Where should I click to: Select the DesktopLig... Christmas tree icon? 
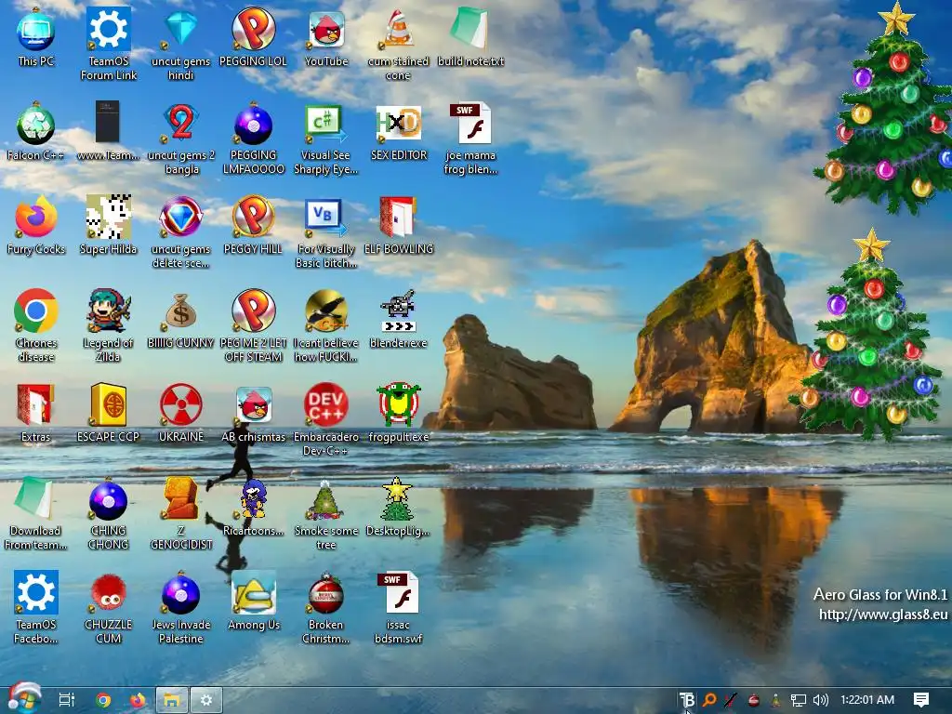[398, 507]
